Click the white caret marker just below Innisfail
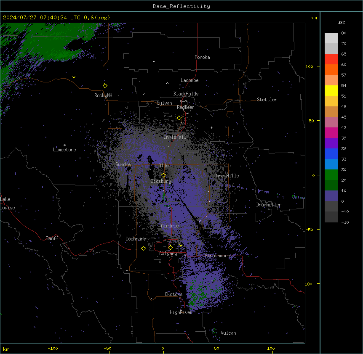The width and height of the screenshot is (363, 354). [x=168, y=146]
